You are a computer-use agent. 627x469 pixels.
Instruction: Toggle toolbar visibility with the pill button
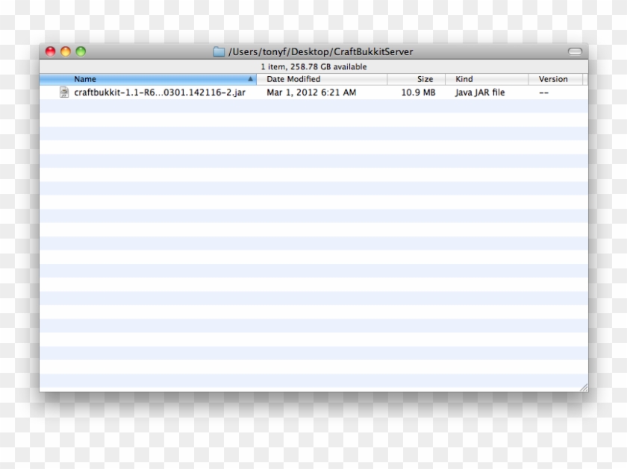click(x=574, y=52)
